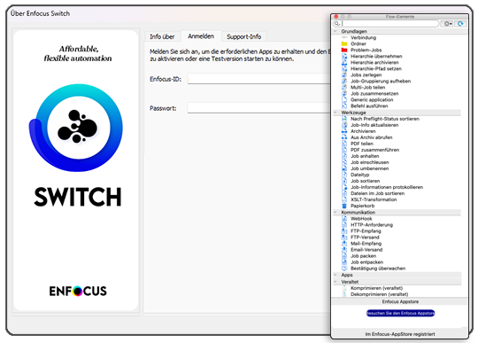Switch to the Support-Info tab
The width and height of the screenshot is (478, 343).
(244, 36)
